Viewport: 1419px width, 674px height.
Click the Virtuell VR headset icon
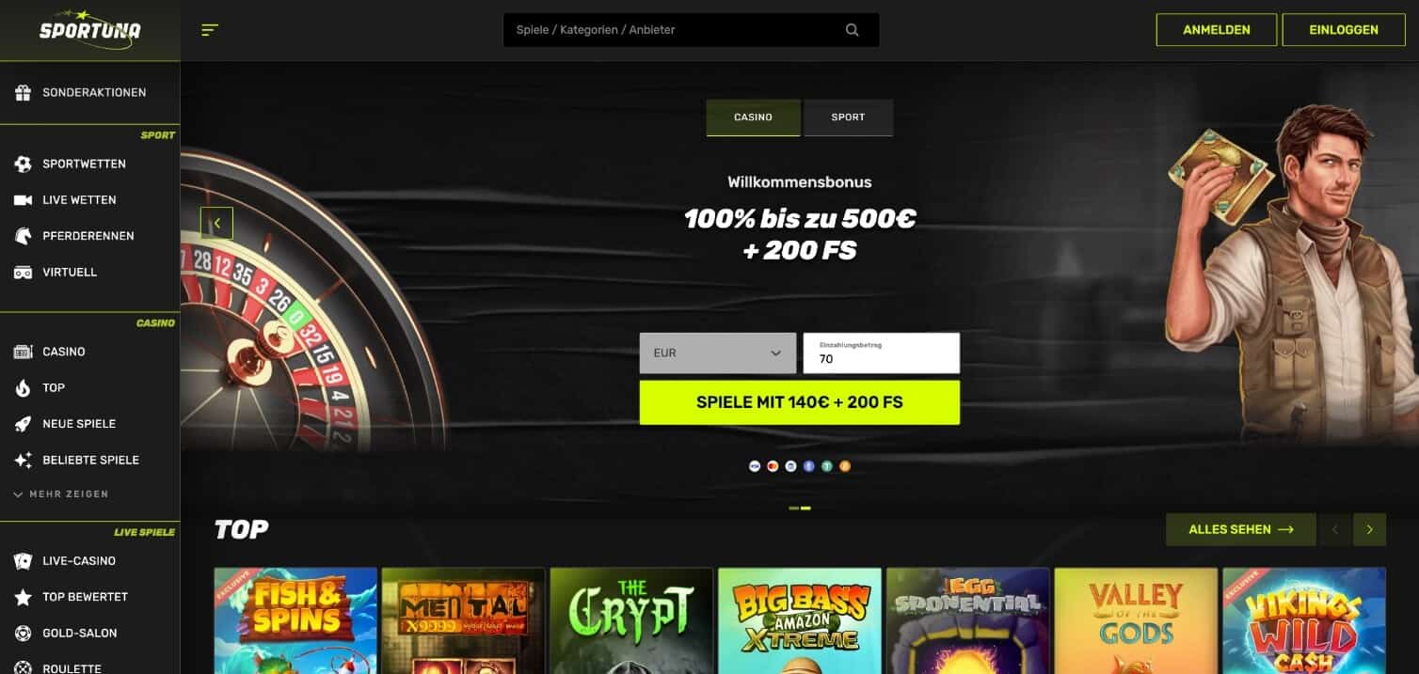tap(23, 272)
